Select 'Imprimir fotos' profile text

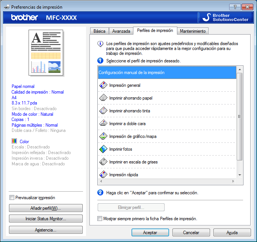pos(121,149)
